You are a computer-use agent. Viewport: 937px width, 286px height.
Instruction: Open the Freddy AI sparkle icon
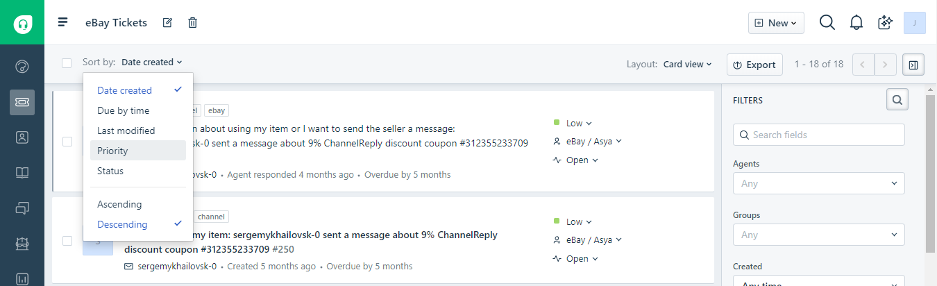(x=885, y=23)
